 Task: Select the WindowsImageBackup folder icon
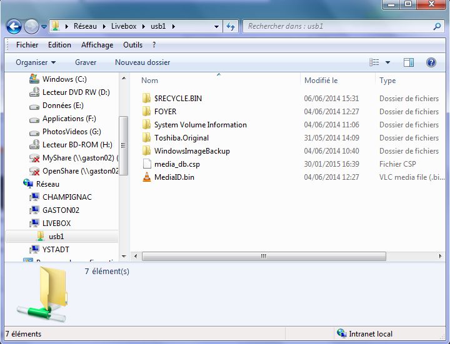[x=147, y=151]
